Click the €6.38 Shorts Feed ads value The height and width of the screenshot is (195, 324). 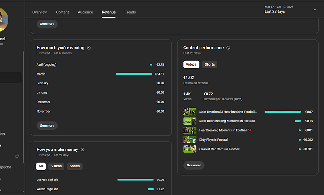click(160, 180)
